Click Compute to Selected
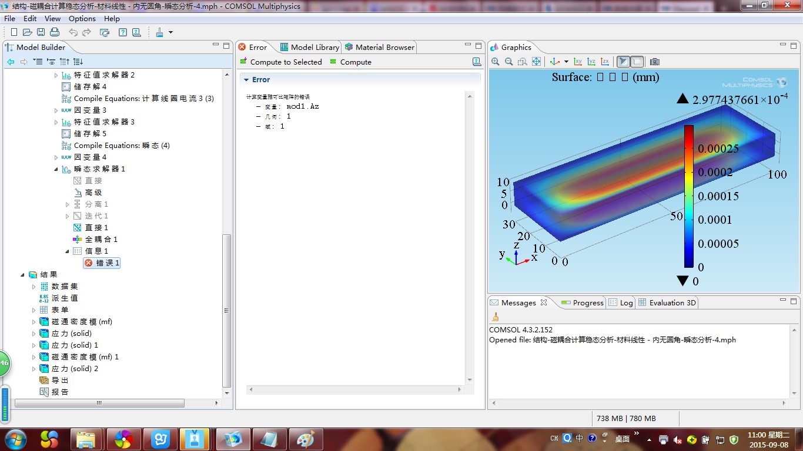803x451 pixels. coord(281,62)
